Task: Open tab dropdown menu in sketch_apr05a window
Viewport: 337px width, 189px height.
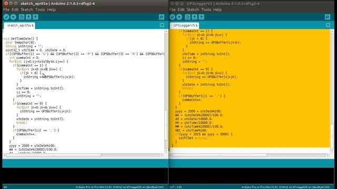Action: click(162, 25)
